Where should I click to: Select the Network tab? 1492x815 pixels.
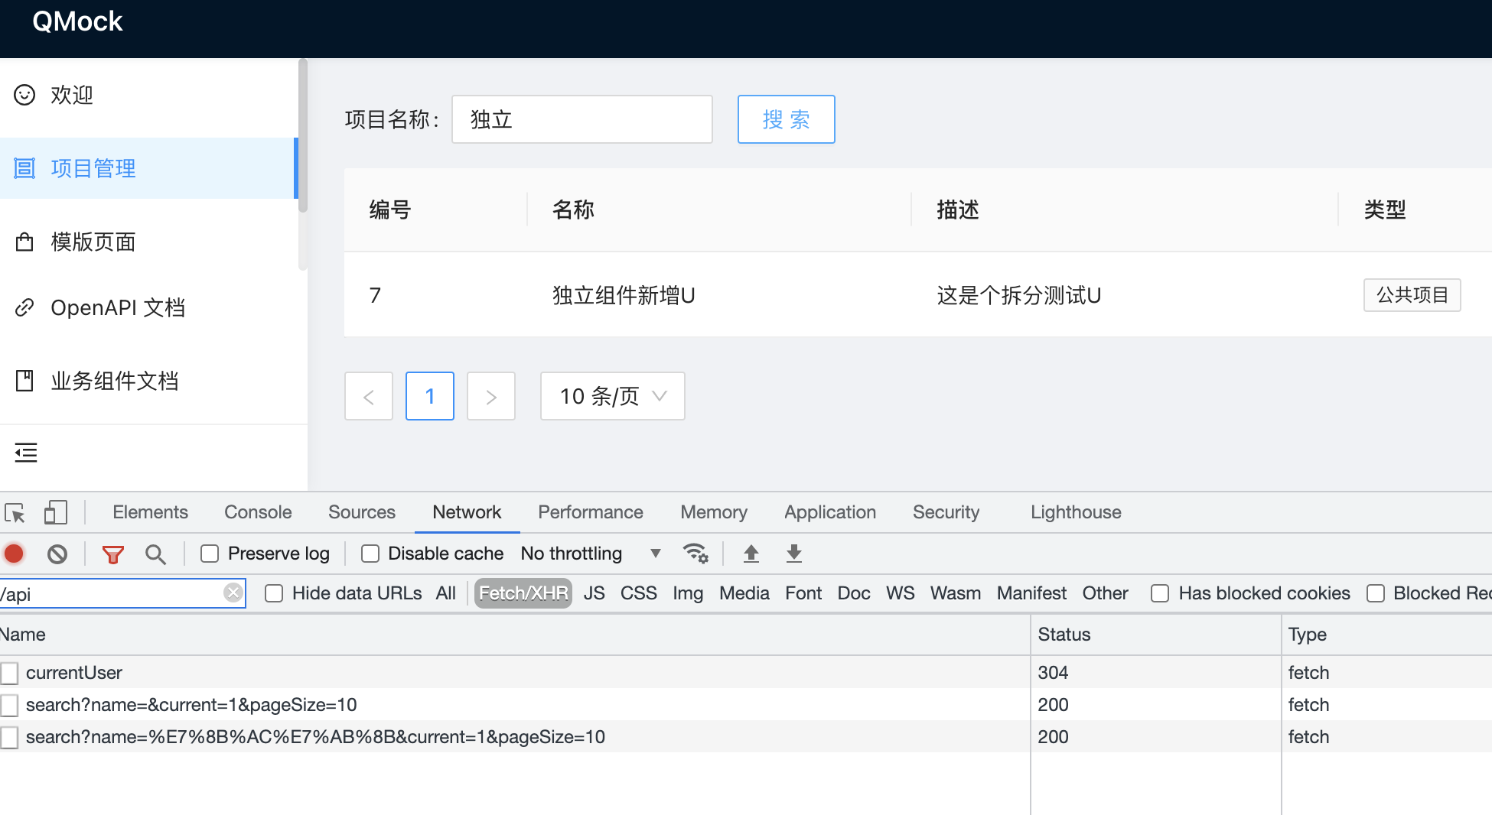click(467, 512)
